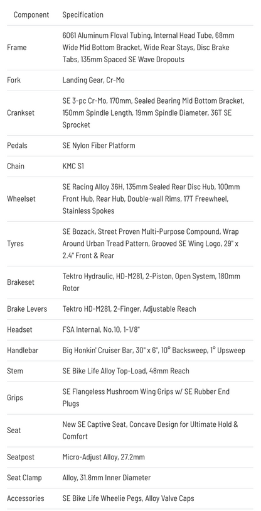Click the SE Nylon Fiber Platform text
This screenshot has height=511, width=261.
tap(99, 145)
